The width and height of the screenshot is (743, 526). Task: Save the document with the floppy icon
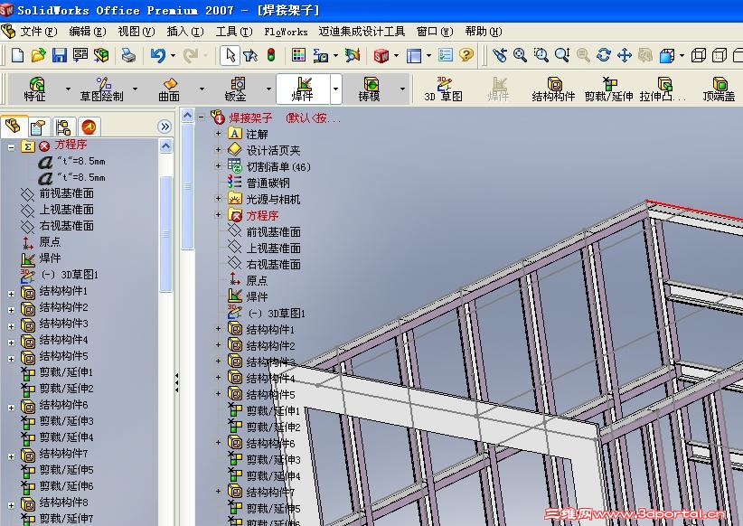(60, 55)
